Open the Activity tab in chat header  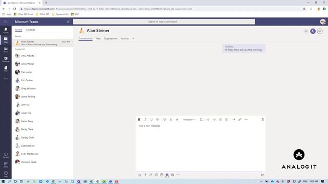[125, 39]
